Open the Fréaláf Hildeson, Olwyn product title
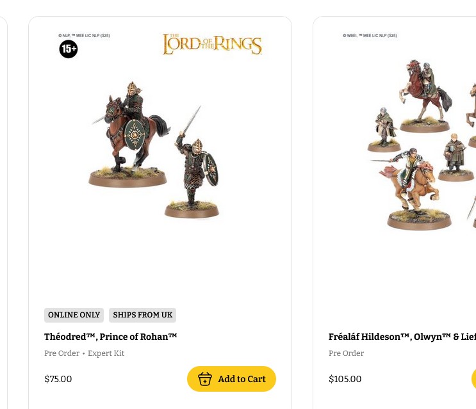The height and width of the screenshot is (409, 476). coord(402,337)
